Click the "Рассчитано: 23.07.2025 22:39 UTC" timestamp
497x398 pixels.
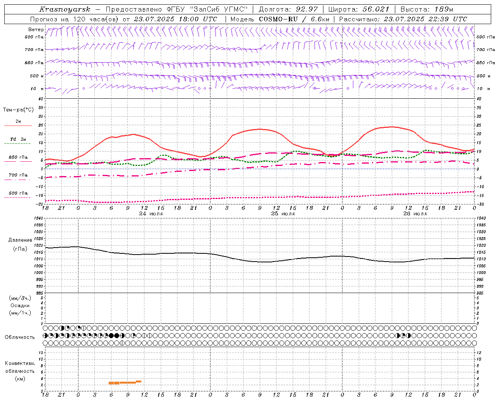(403, 19)
